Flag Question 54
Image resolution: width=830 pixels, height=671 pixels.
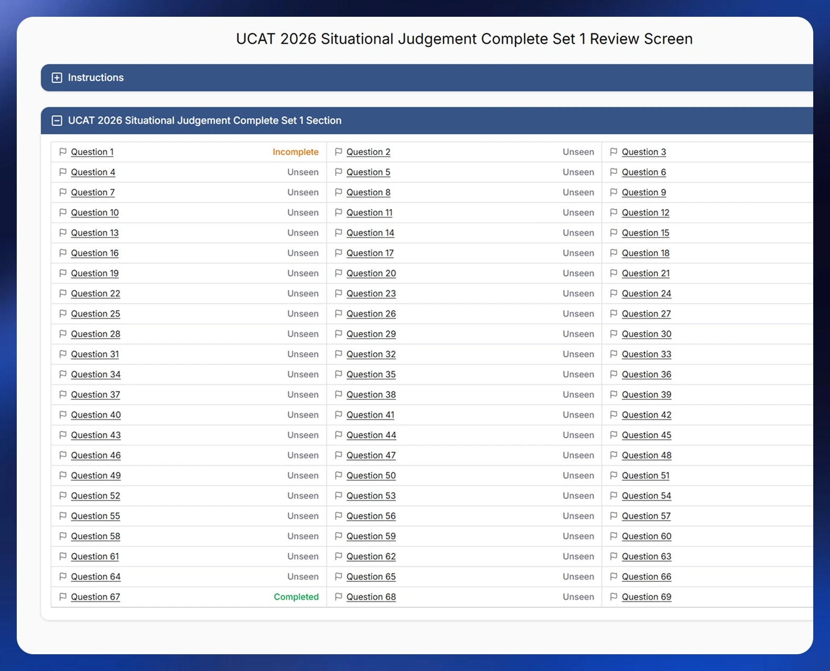point(614,496)
